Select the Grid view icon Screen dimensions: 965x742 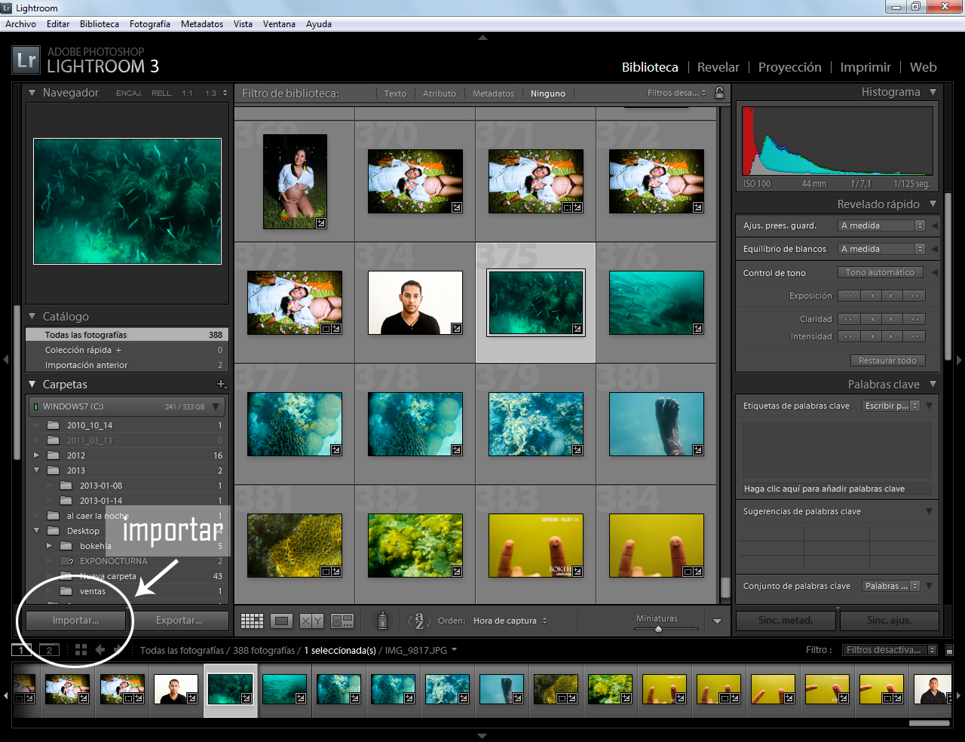pyautogui.click(x=252, y=620)
